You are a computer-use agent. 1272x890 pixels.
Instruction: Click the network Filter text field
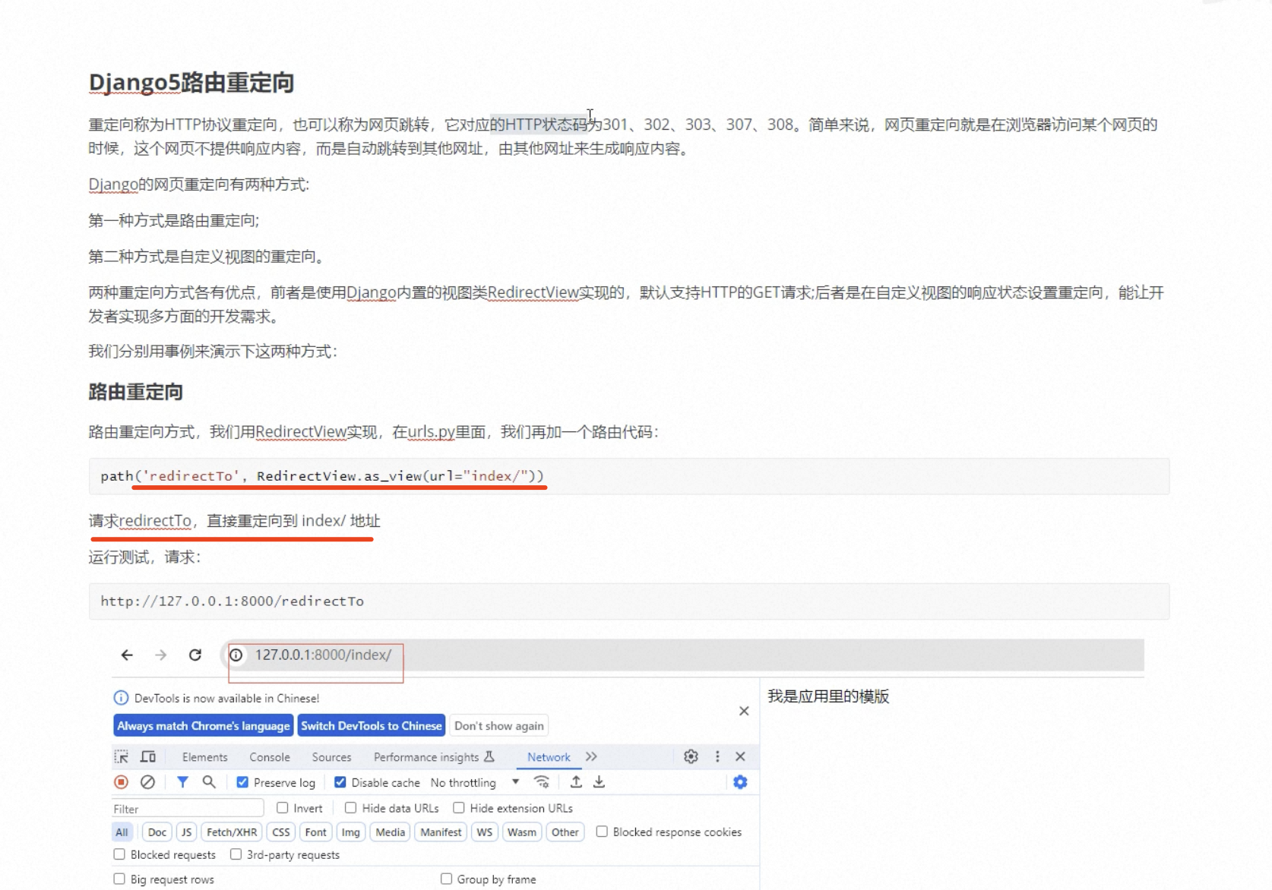click(x=188, y=809)
